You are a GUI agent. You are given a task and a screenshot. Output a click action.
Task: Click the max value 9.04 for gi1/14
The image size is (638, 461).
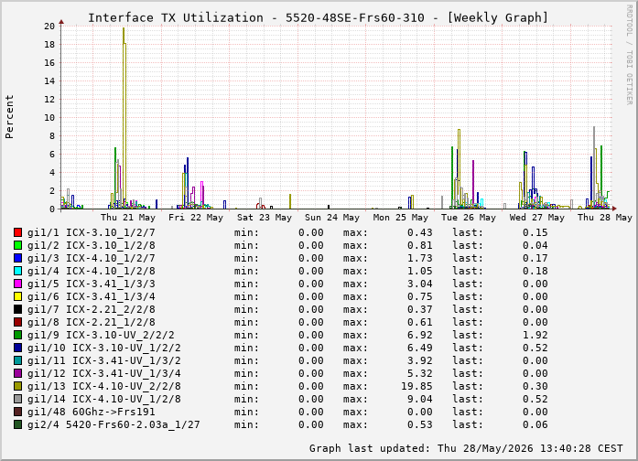click(420, 399)
